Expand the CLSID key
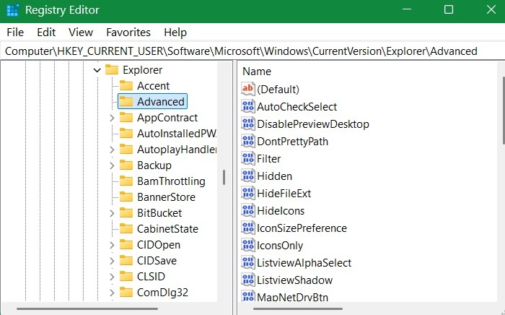This screenshot has height=315, width=505. (112, 277)
